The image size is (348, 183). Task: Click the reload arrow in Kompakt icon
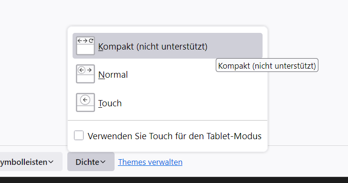91,41
